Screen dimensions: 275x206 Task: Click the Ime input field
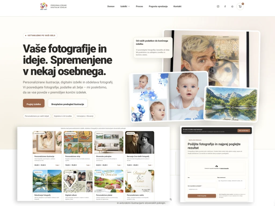pyautogui.click(x=202, y=181)
